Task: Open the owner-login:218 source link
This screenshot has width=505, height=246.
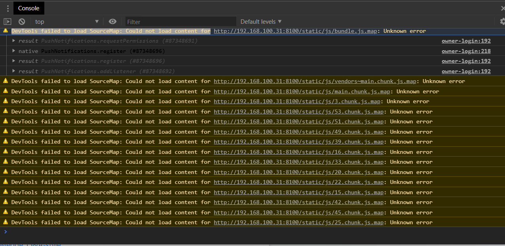Action: [x=466, y=51]
